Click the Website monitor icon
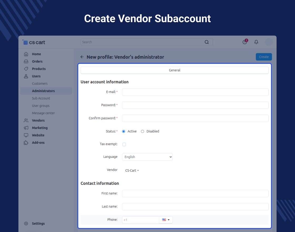295x232 pixels. coord(26,135)
